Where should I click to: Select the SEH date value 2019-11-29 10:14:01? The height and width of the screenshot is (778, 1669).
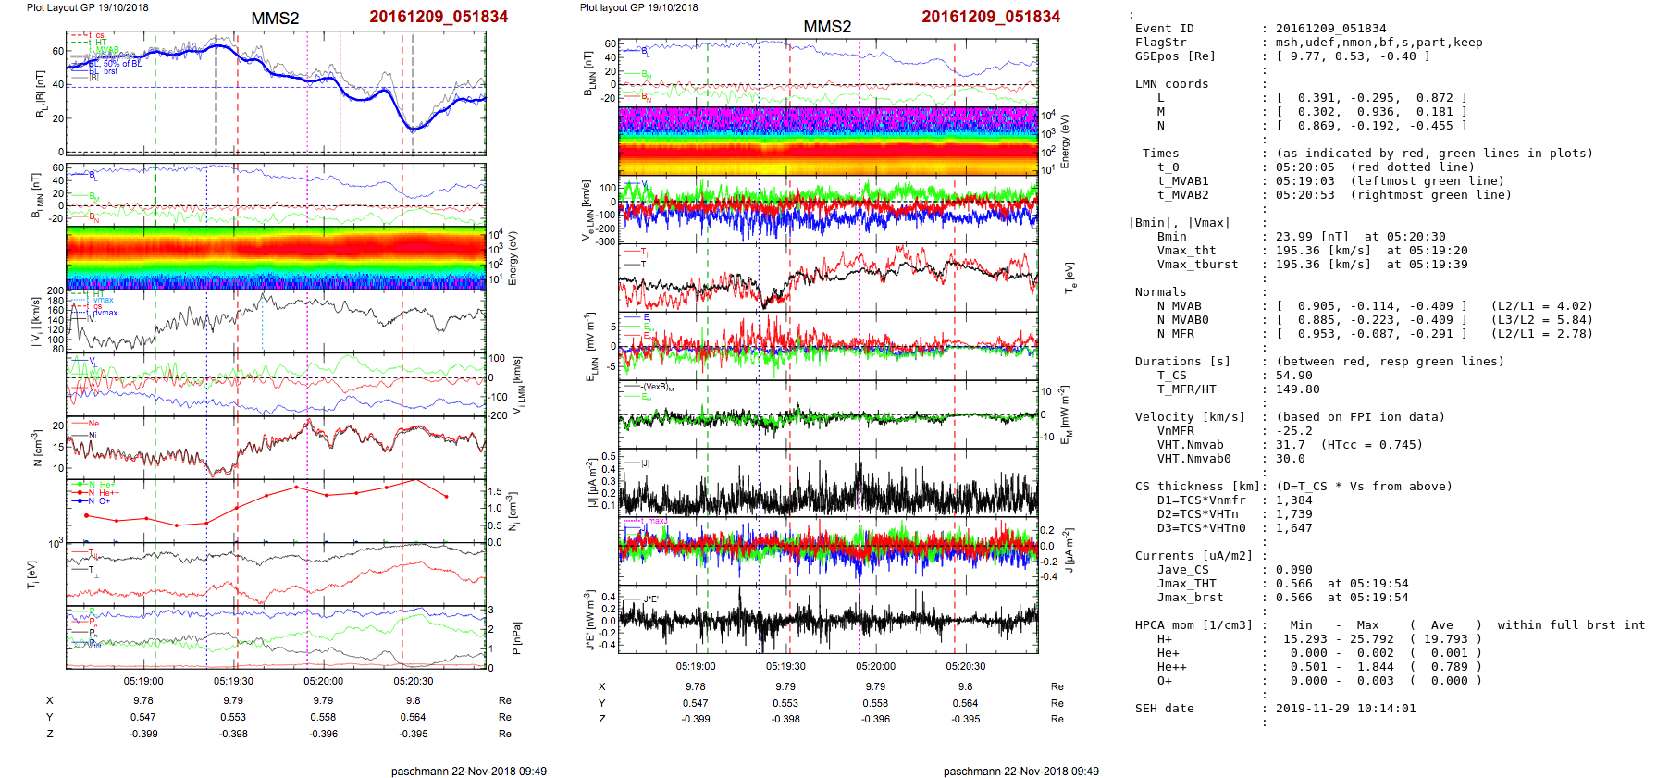[x=1345, y=709]
